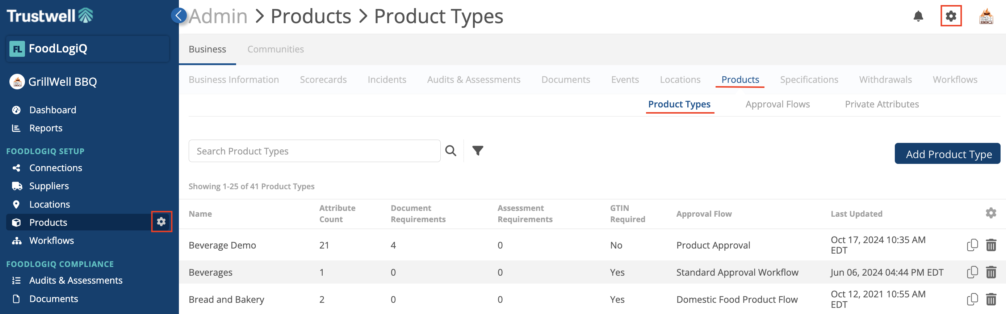The height and width of the screenshot is (314, 1006).
Task: Collapse the sidebar with arrow button
Action: [x=179, y=16]
